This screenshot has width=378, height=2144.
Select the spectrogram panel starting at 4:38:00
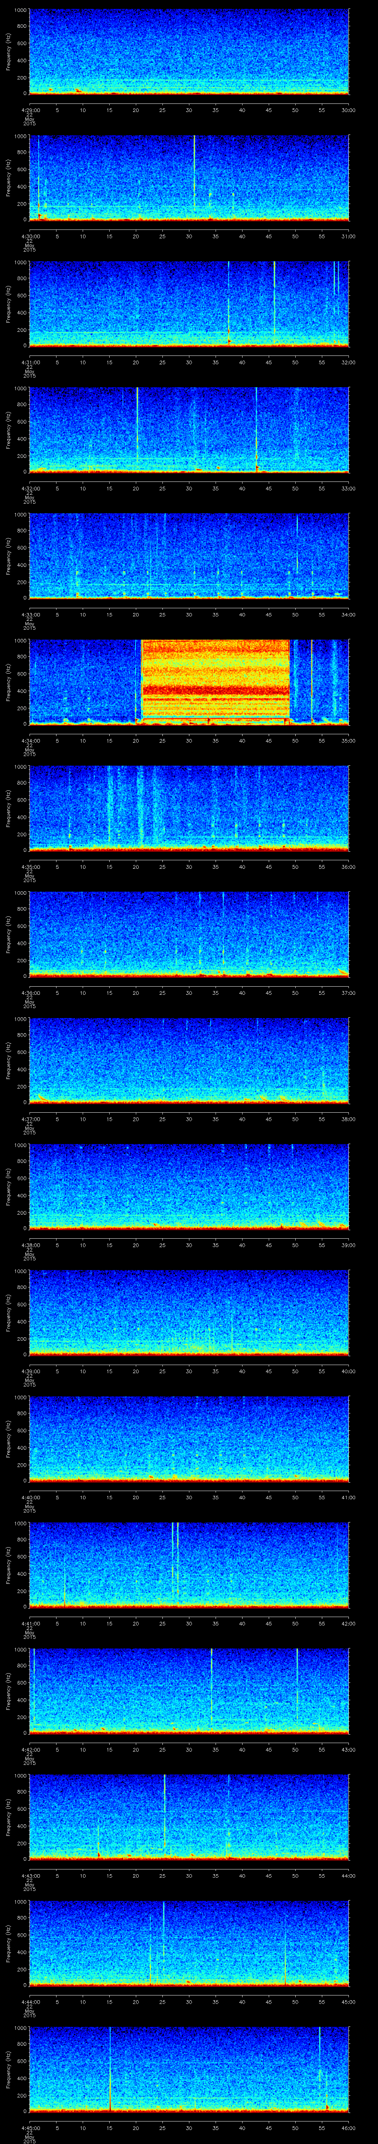(x=189, y=1187)
